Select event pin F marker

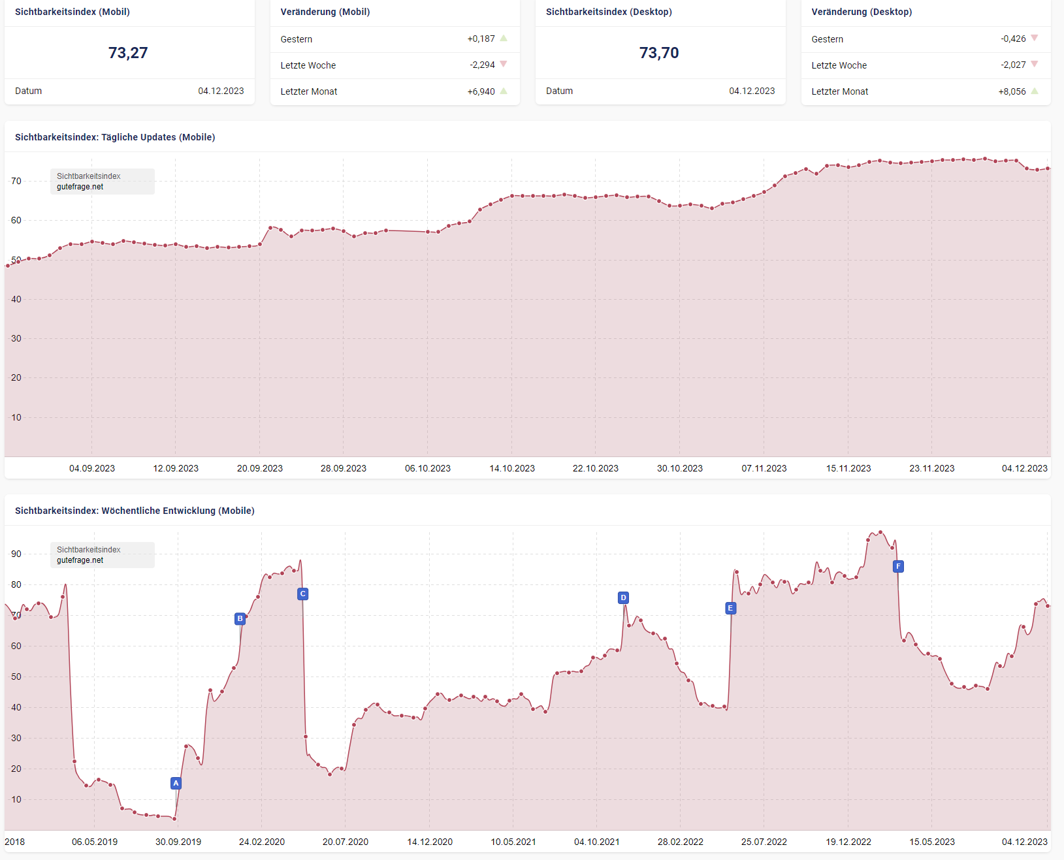898,566
